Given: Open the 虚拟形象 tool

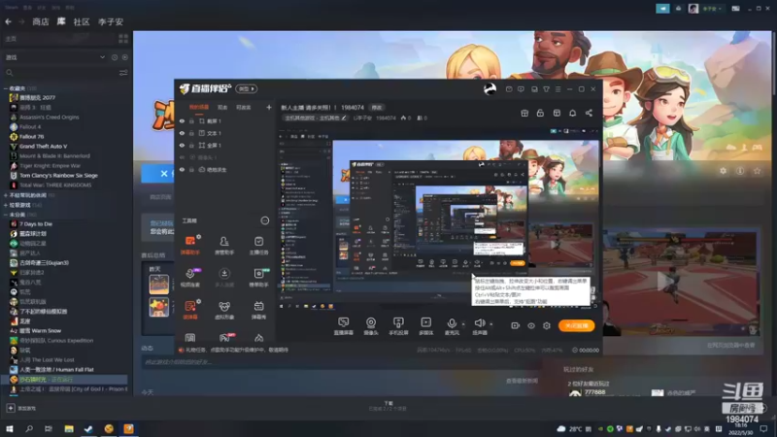Looking at the screenshot, I should 224,310.
